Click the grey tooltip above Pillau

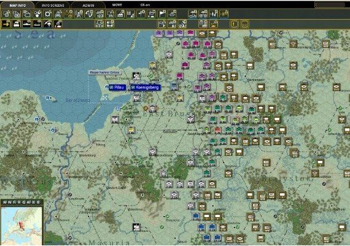(105, 72)
